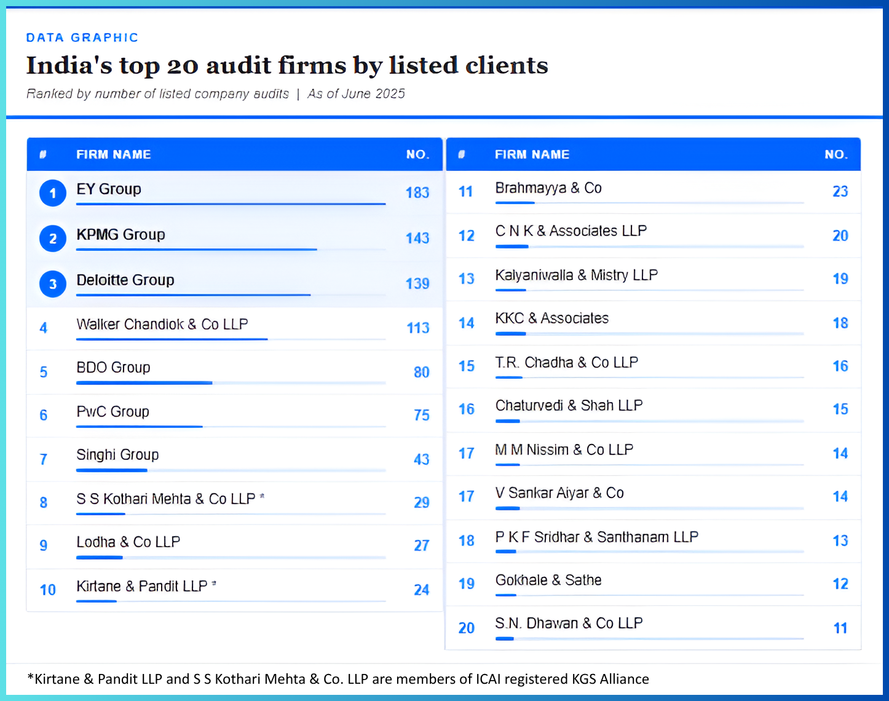889x701 pixels.
Task: Click C N K & Associates LLP
Action: 571,231
